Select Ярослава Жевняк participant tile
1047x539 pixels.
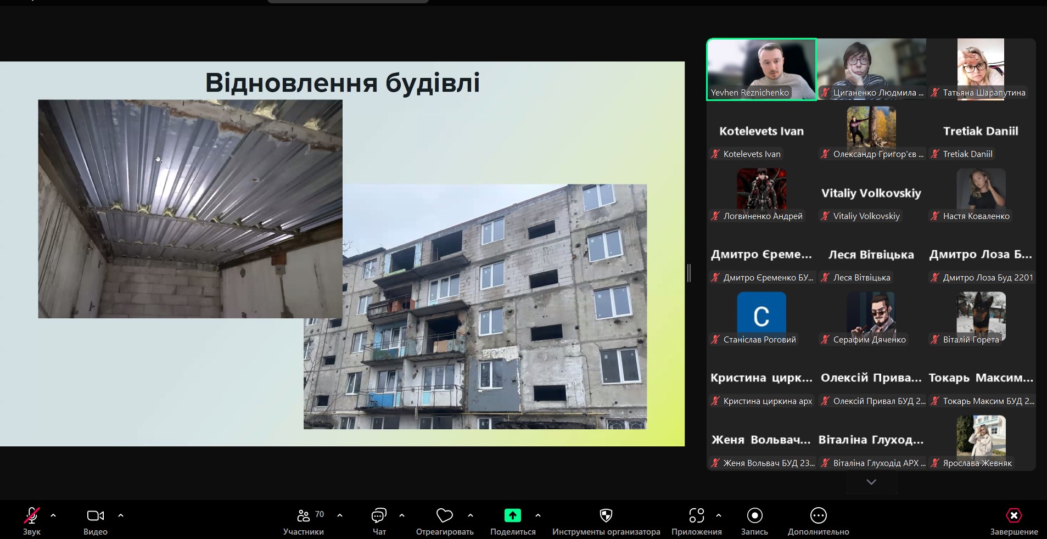[981, 440]
